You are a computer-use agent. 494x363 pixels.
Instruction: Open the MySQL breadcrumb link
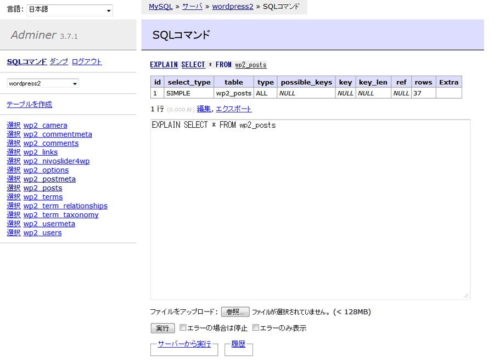pos(160,7)
